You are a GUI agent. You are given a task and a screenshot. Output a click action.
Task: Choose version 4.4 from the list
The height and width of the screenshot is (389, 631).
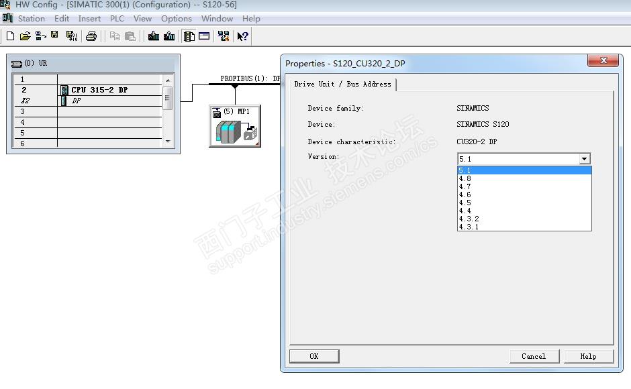coord(524,211)
